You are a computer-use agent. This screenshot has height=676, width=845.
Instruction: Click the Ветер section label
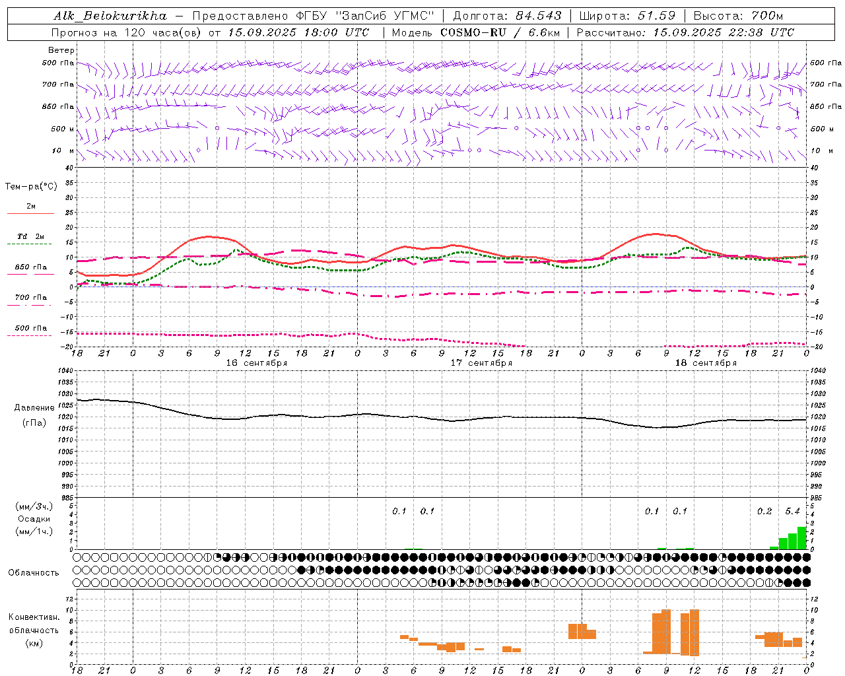pyautogui.click(x=61, y=50)
